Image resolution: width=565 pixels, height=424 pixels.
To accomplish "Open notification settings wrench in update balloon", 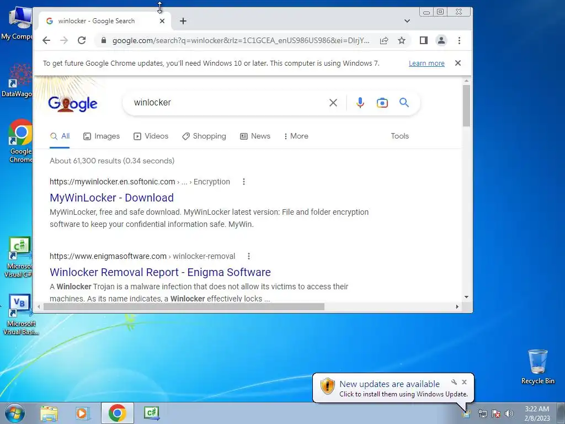I will [454, 382].
